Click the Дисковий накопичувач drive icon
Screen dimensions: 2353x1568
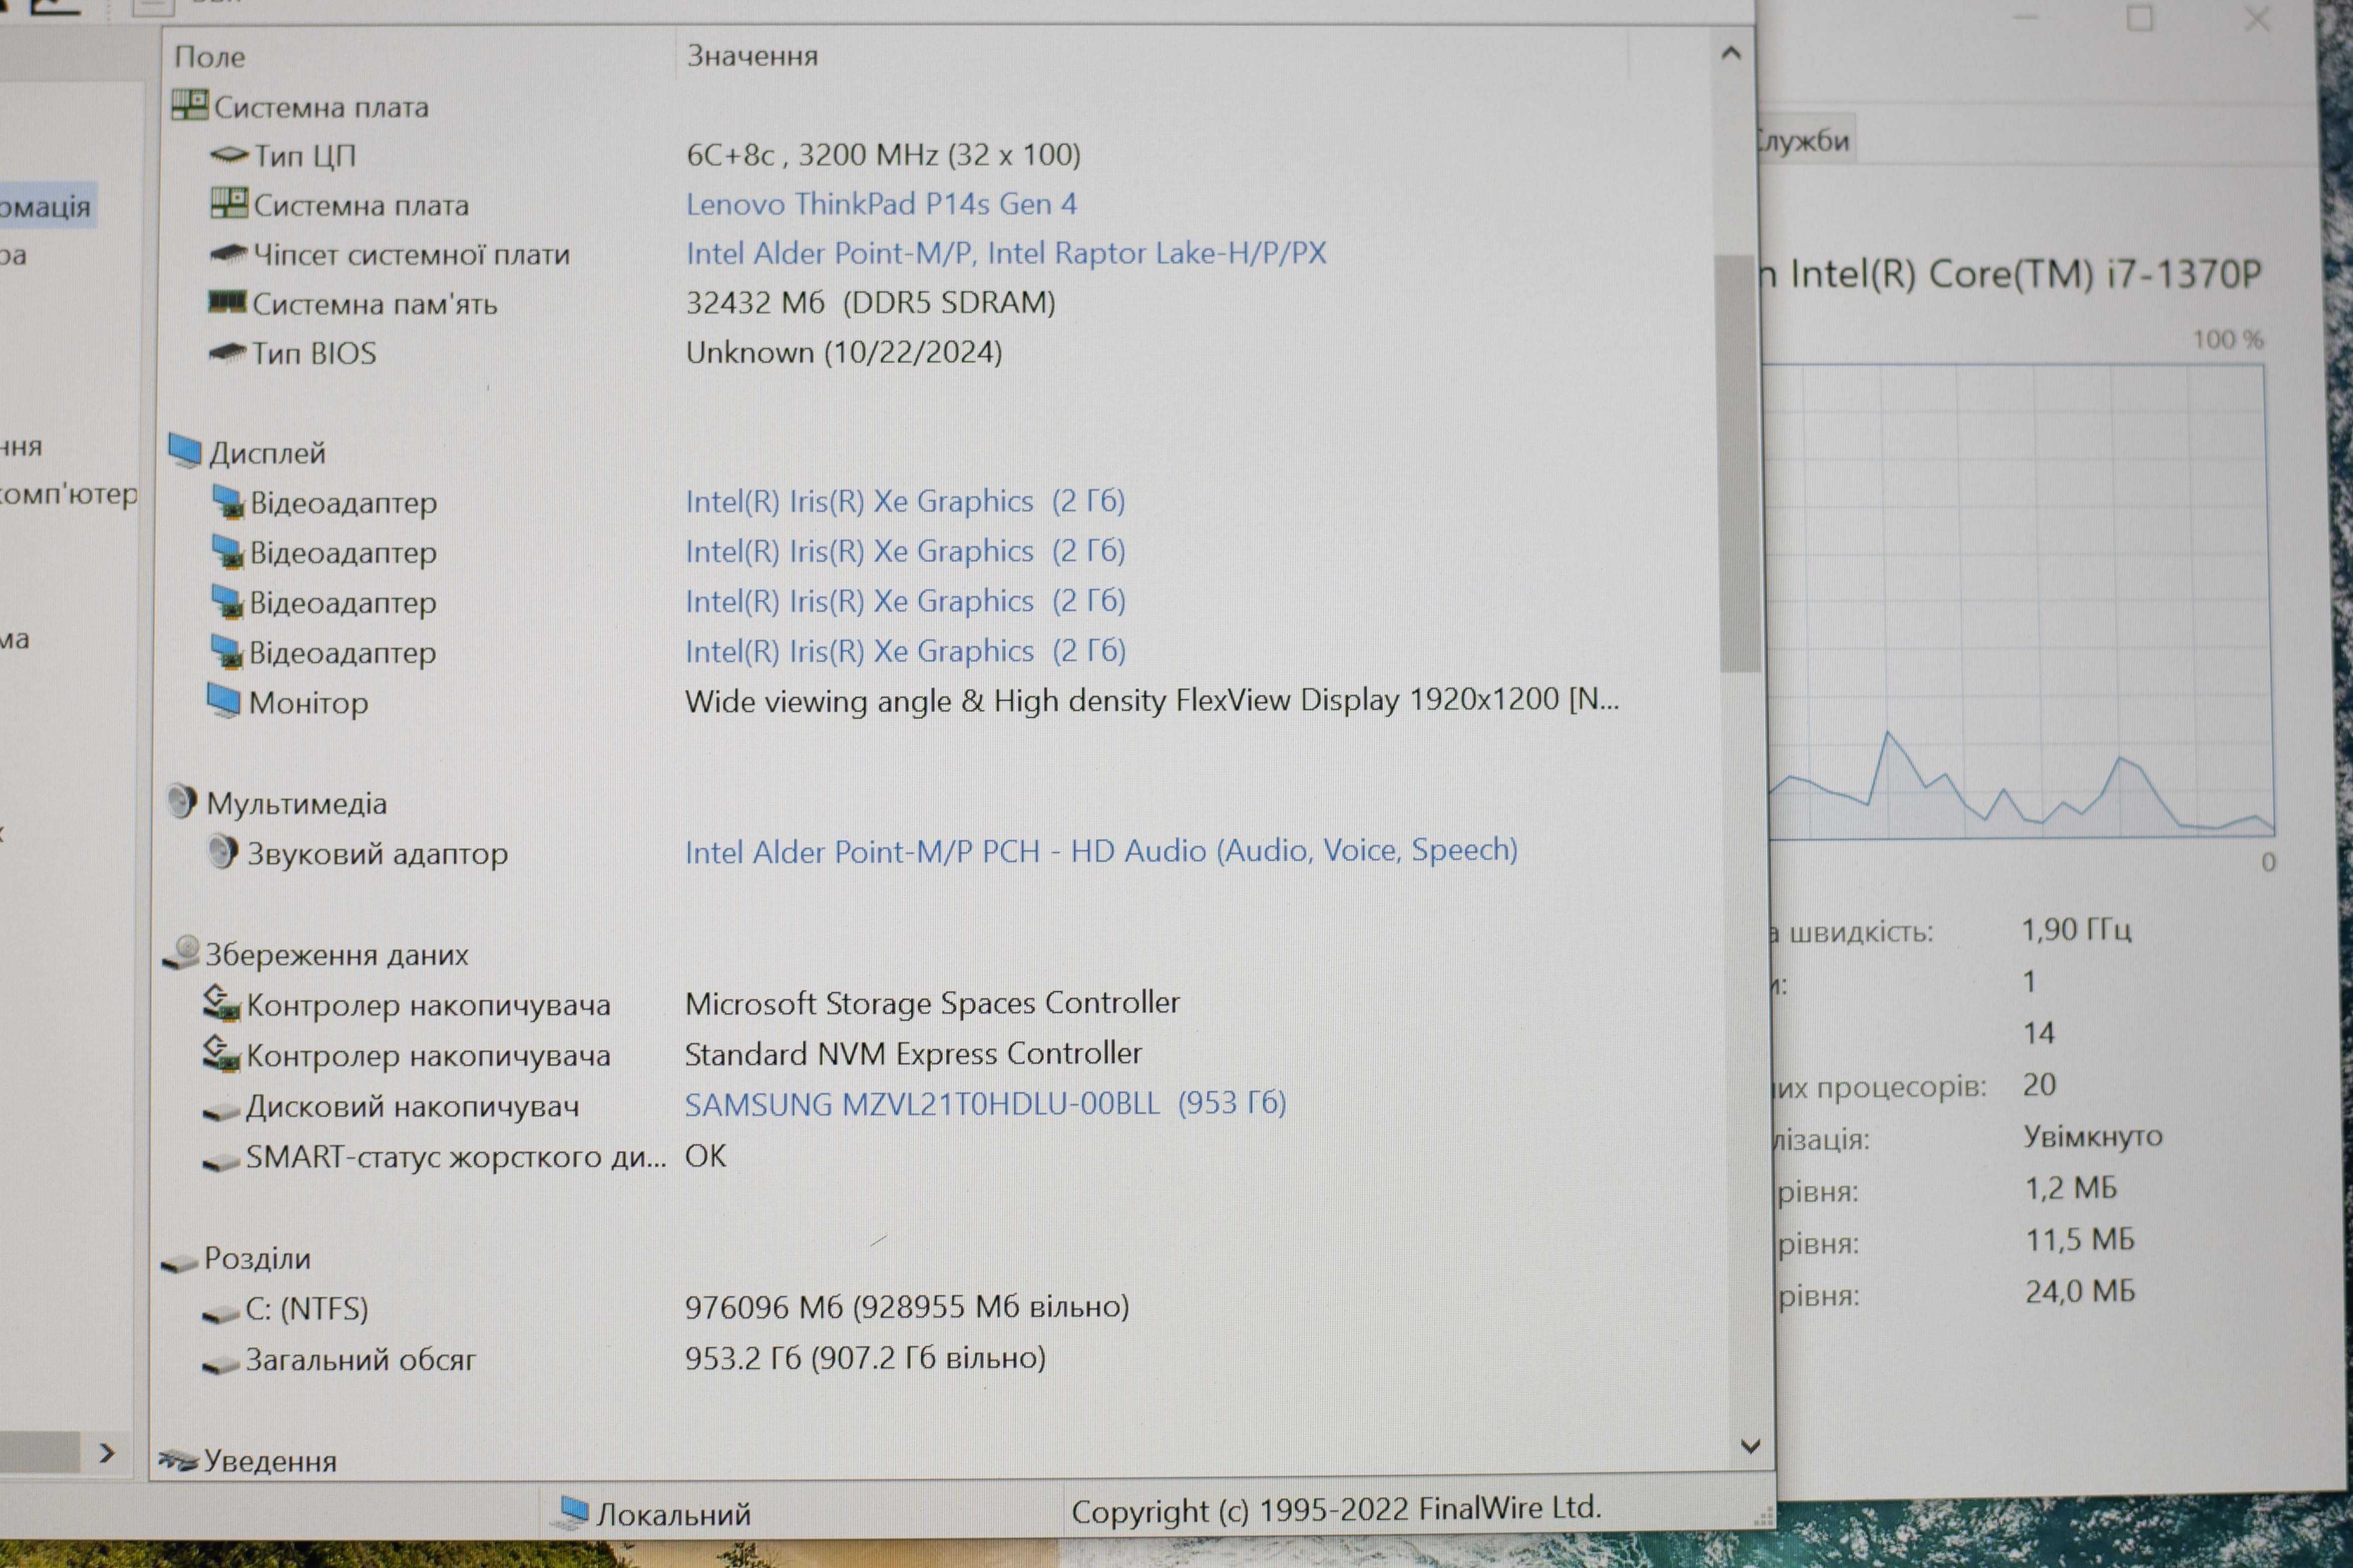[221, 1110]
